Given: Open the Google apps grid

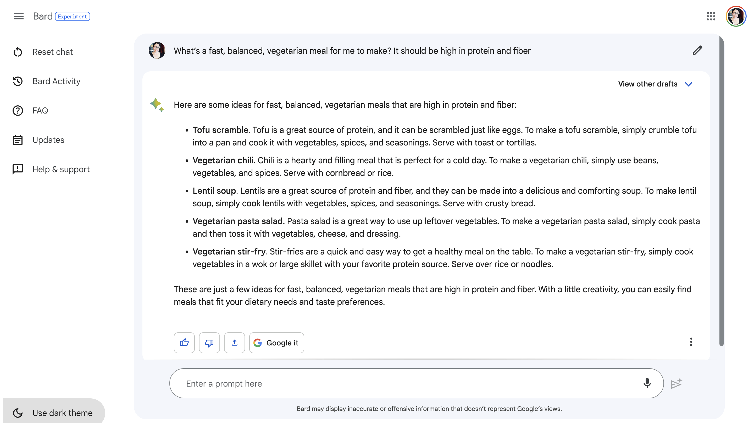Looking at the screenshot, I should (711, 17).
